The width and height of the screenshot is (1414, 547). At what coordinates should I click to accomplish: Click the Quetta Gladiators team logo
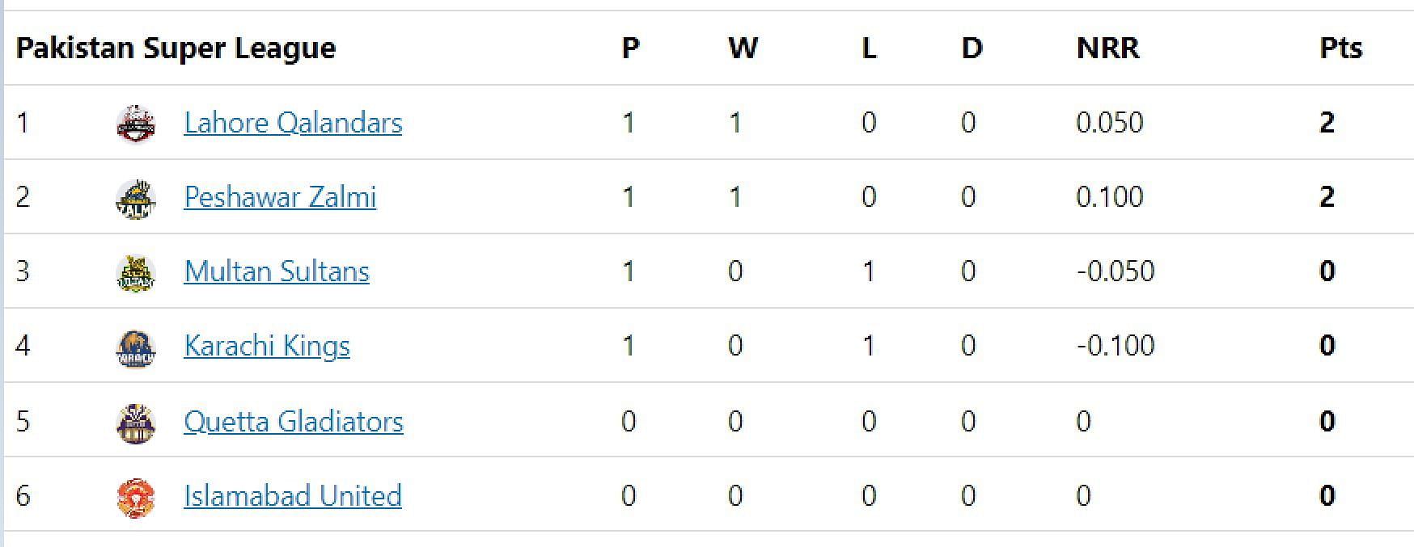136,422
